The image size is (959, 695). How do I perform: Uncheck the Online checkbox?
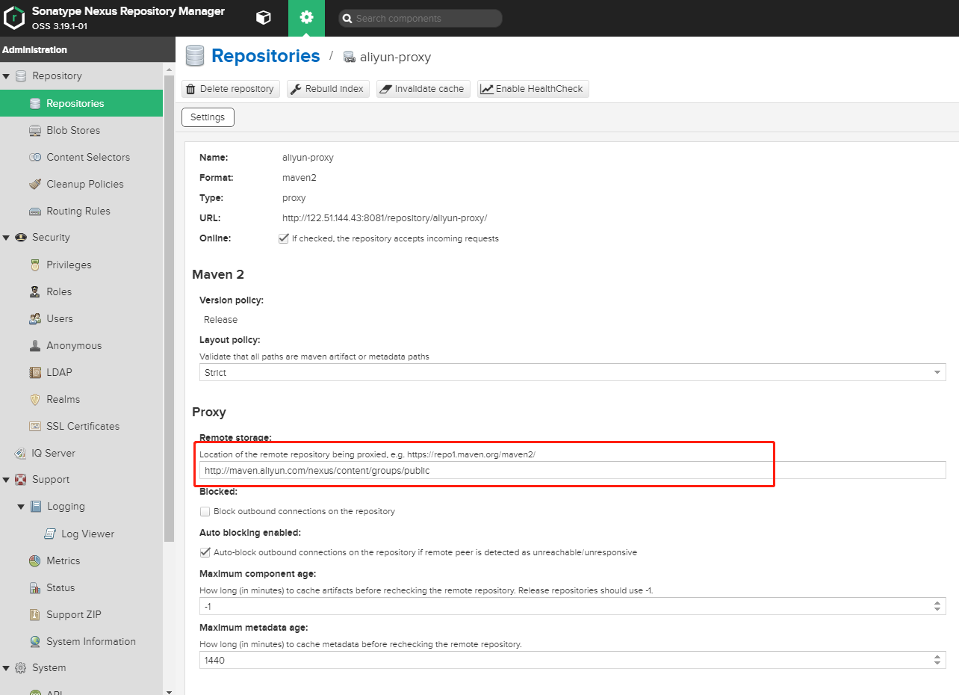click(x=283, y=238)
